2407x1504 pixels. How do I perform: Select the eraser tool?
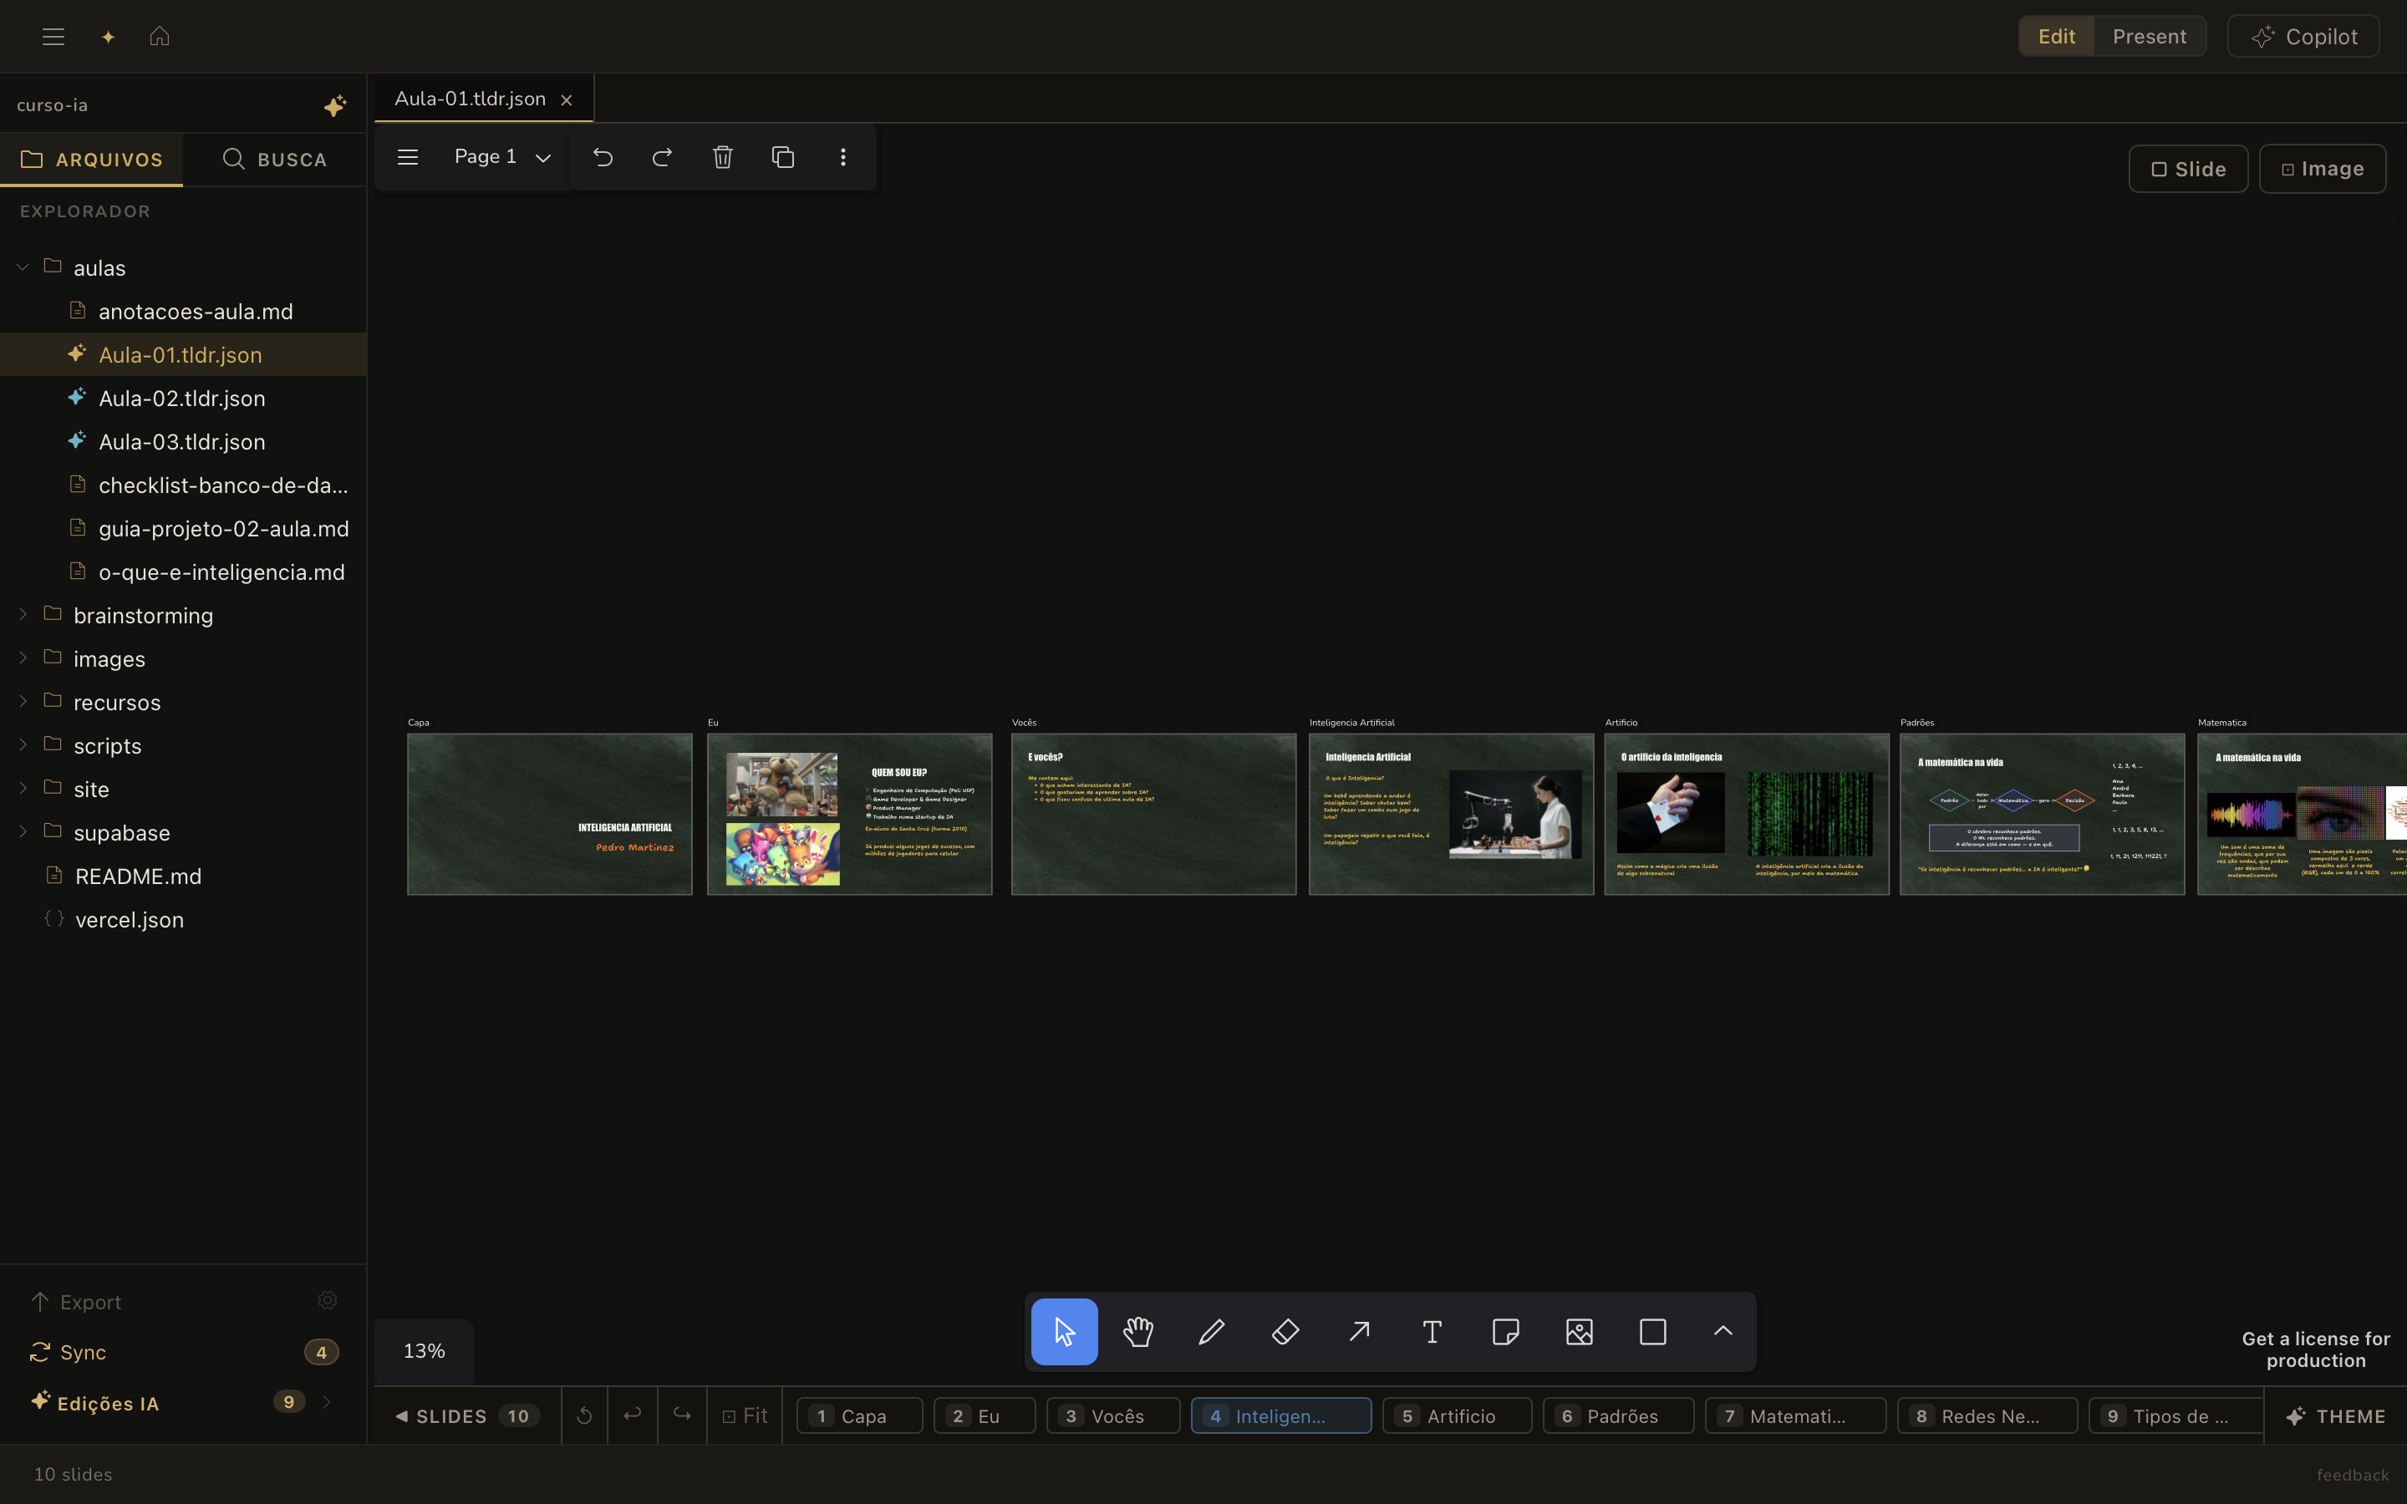[1285, 1331]
